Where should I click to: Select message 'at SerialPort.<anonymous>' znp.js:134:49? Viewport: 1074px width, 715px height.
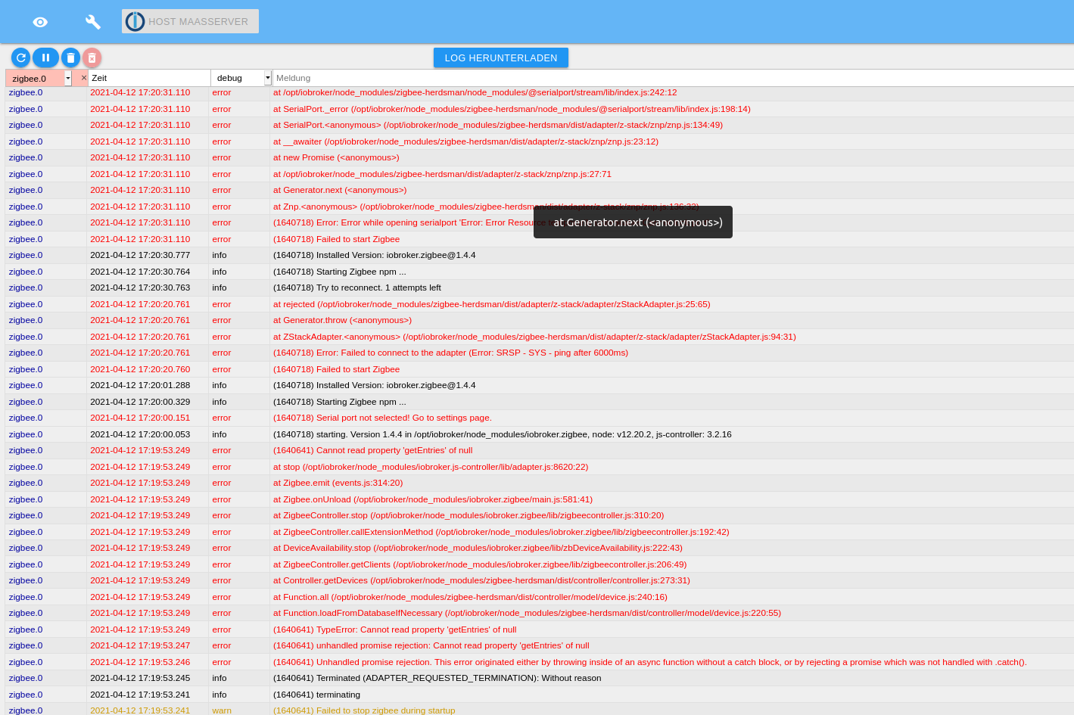pyautogui.click(x=498, y=125)
